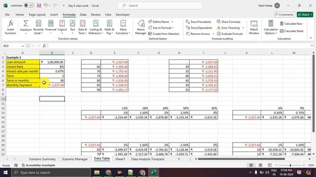Click the vertical scrollbar thumb
The image size is (316, 177).
314,93
